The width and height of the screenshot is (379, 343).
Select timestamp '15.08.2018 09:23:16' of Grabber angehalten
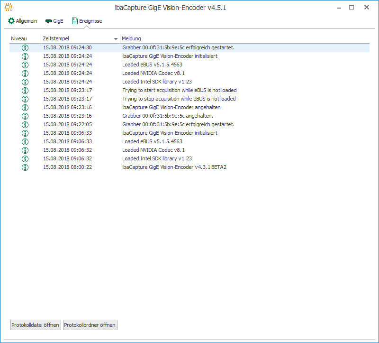67,116
